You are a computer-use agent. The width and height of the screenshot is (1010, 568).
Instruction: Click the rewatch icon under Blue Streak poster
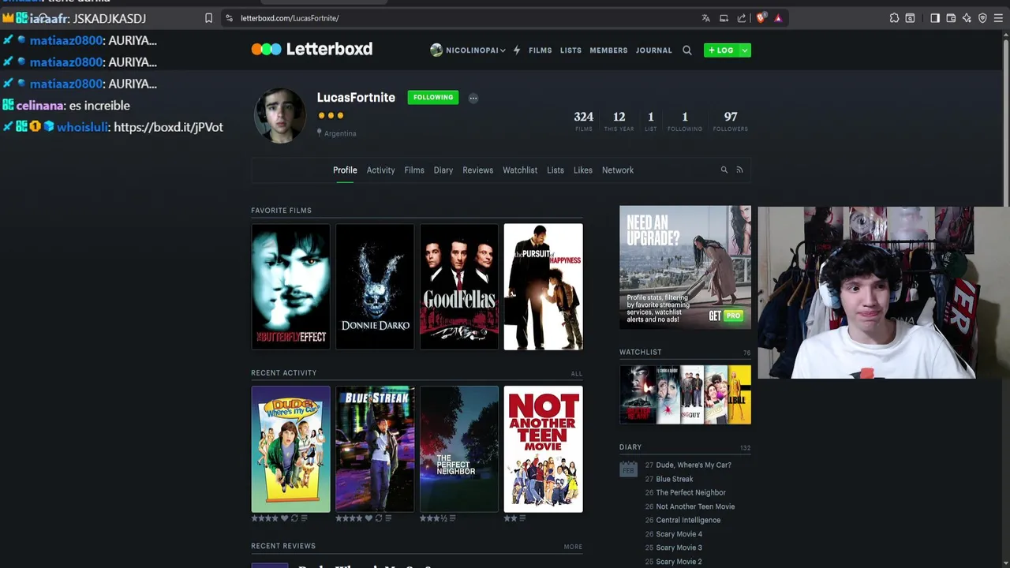379,518
